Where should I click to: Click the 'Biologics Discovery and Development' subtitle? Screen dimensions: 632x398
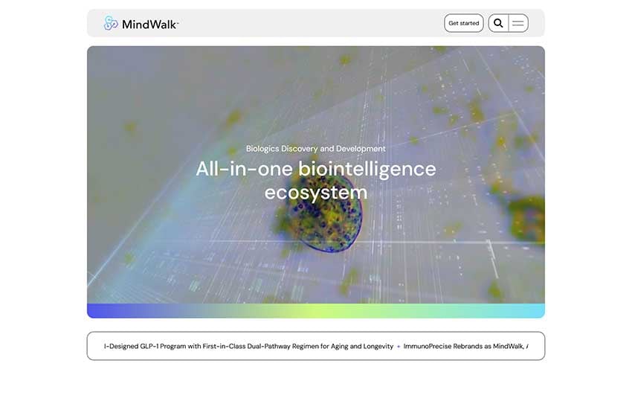(x=315, y=149)
